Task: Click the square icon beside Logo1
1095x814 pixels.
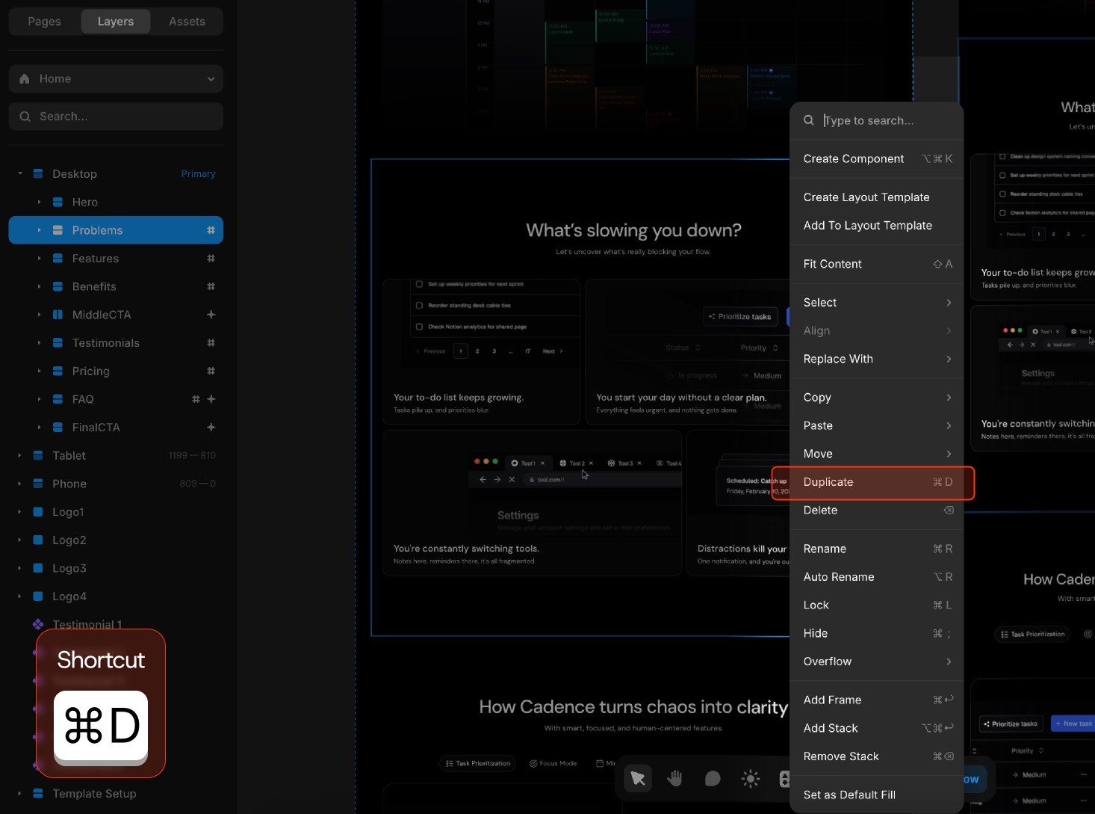Action: [x=38, y=512]
